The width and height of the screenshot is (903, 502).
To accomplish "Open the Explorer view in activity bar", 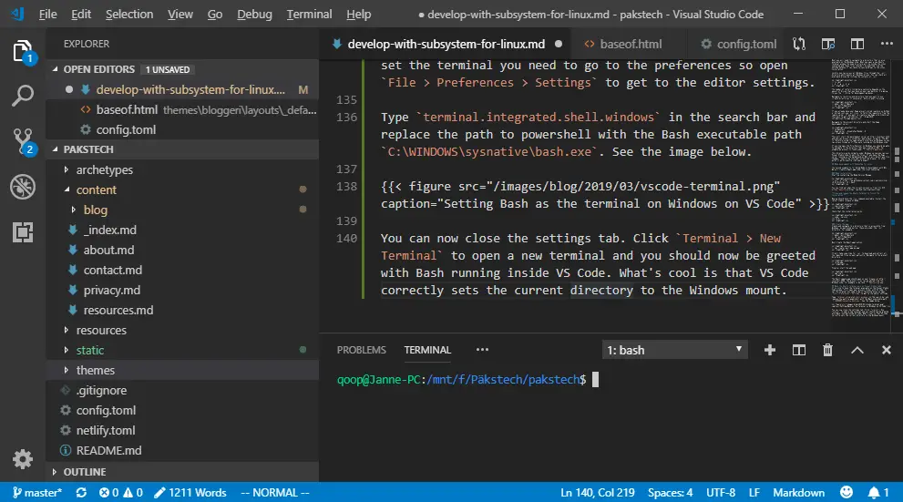I will (x=23, y=51).
